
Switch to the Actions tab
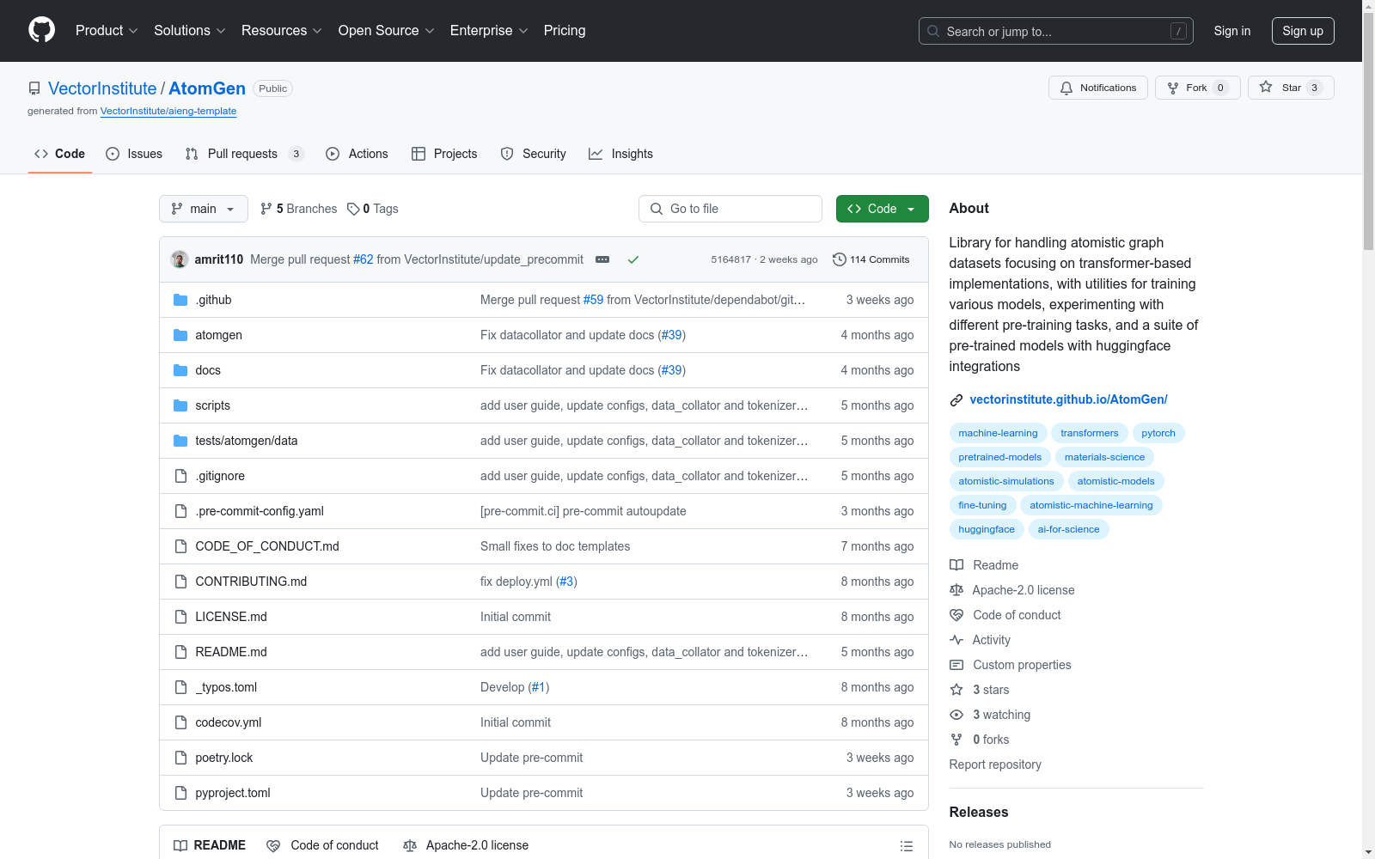point(357,154)
